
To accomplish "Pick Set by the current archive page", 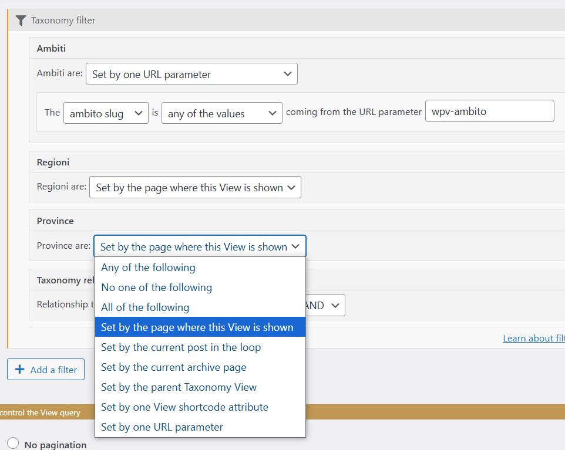I will [173, 367].
